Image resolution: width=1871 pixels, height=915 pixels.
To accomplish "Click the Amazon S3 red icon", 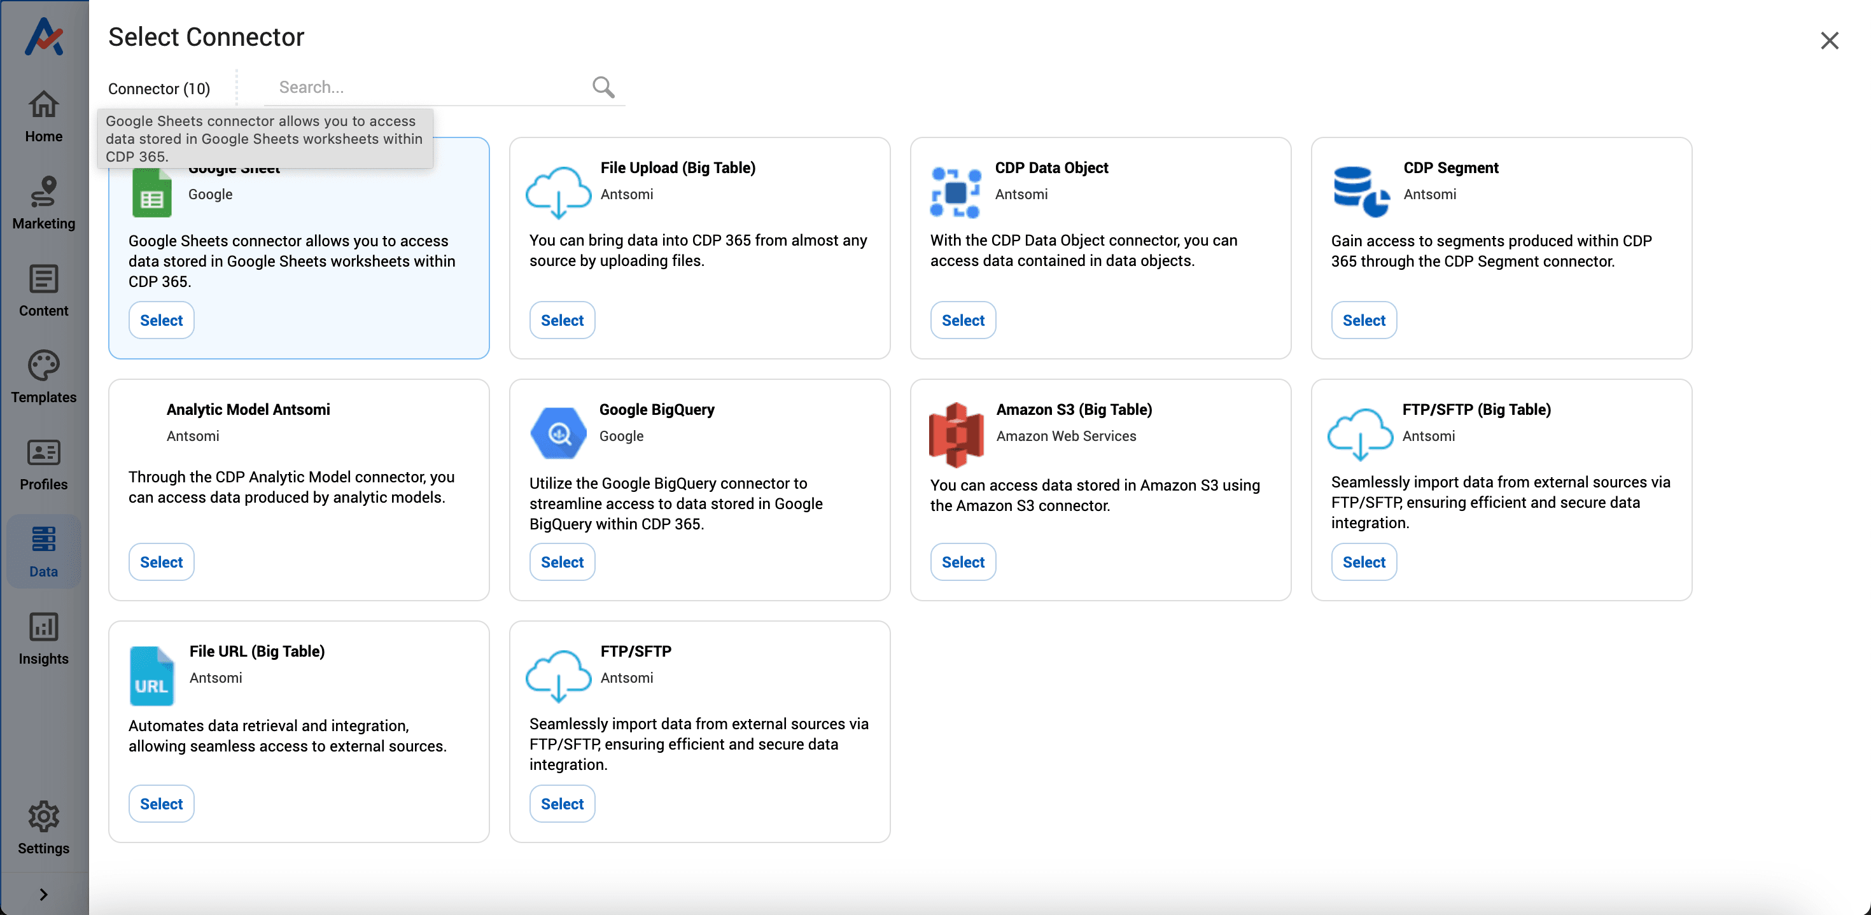I will coord(956,434).
